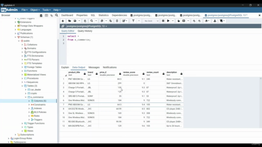This screenshot has height=147, width=262.
Task: Click the Save File disk icon
Action: pyautogui.click(x=75, y=21)
